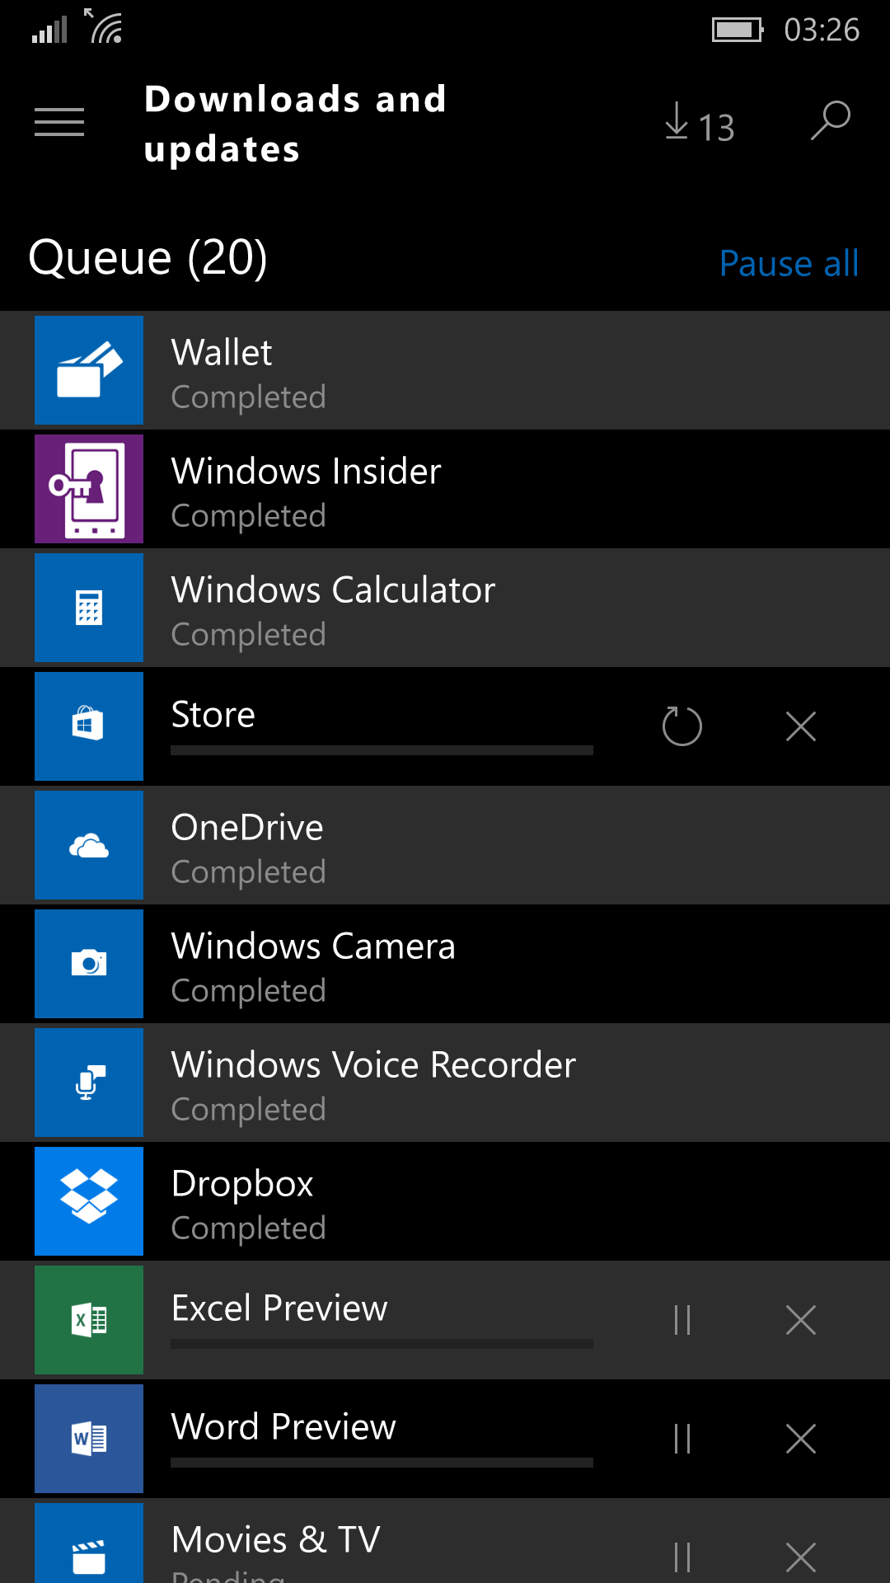The image size is (890, 1583).
Task: Open the Wallet app icon
Action: [89, 370]
